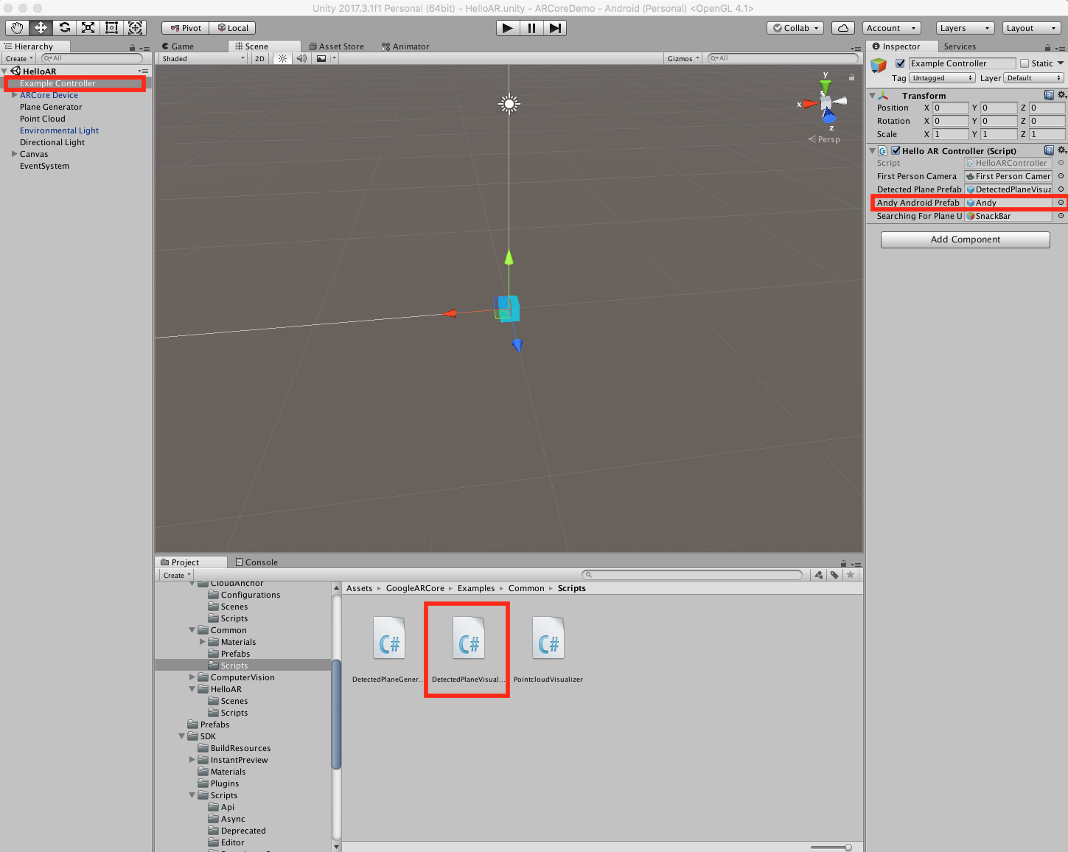This screenshot has height=852, width=1068.
Task: Toggle 2D scene view mode
Action: (x=259, y=58)
